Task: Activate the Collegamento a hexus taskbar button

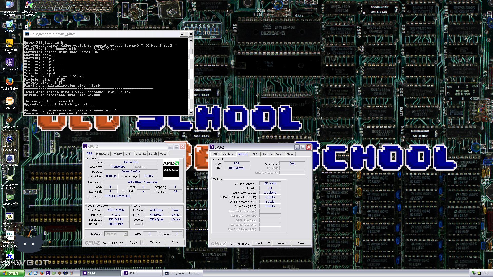Action: pyautogui.click(x=183, y=273)
